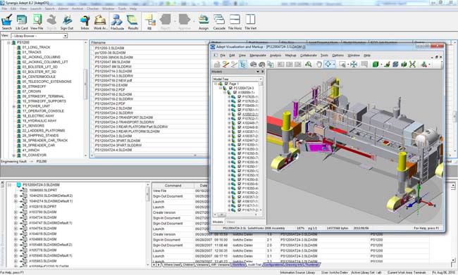
Task: Click the Filename column header
Action: pos(149,43)
